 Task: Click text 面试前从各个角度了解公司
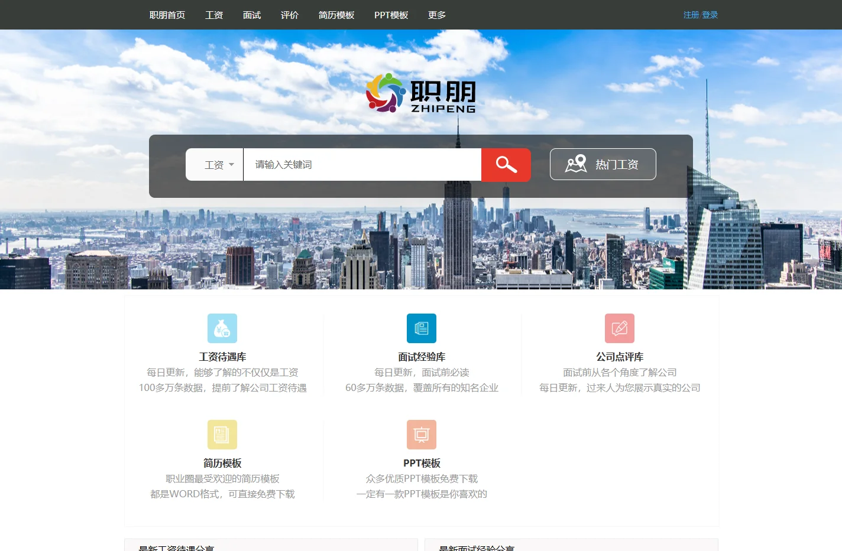click(620, 372)
